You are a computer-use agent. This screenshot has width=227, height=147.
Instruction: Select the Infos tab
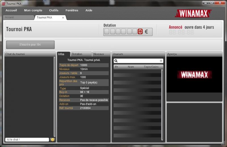64,54
